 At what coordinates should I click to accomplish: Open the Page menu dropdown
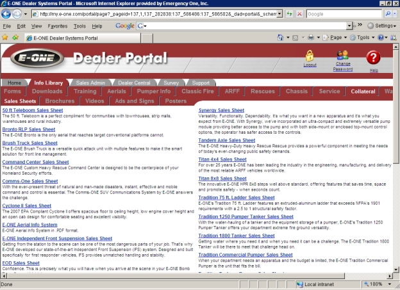point(335,38)
